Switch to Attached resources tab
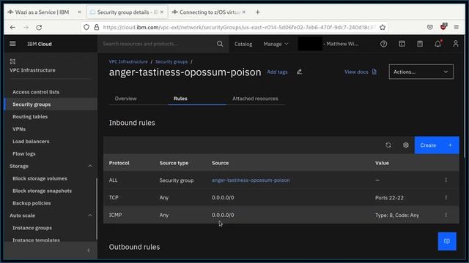This screenshot has width=469, height=263. pos(255,99)
